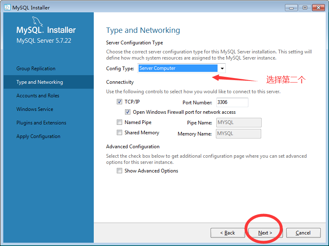The width and height of the screenshot is (329, 246).
Task: Click the Advanced Configuration label
Action: [133, 147]
